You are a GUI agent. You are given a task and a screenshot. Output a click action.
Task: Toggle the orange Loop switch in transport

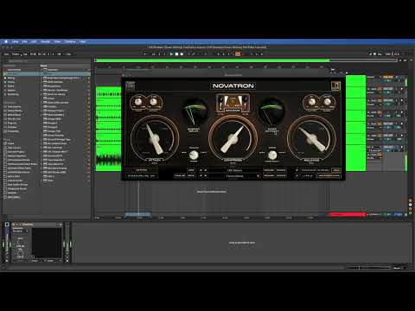point(238,54)
